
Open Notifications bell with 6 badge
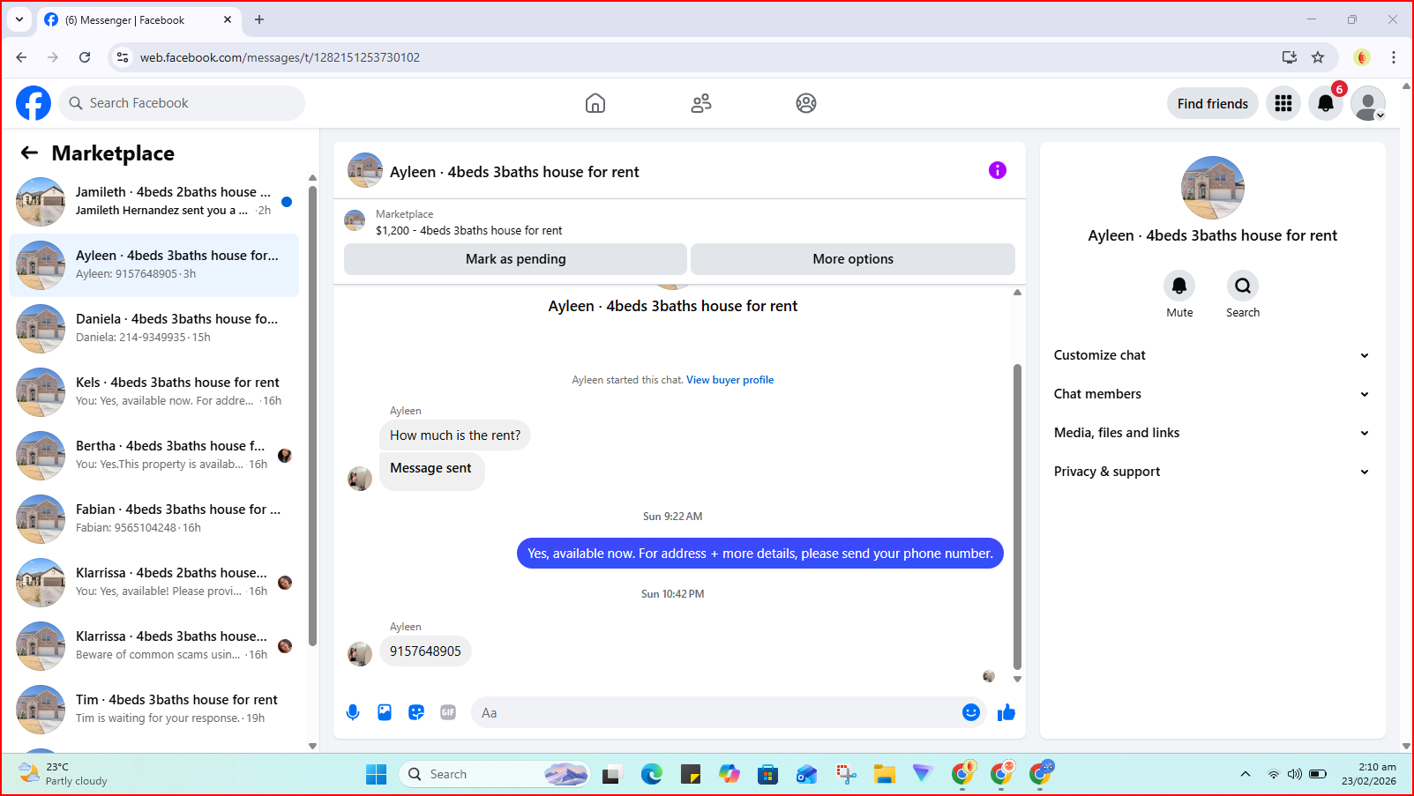[1326, 103]
